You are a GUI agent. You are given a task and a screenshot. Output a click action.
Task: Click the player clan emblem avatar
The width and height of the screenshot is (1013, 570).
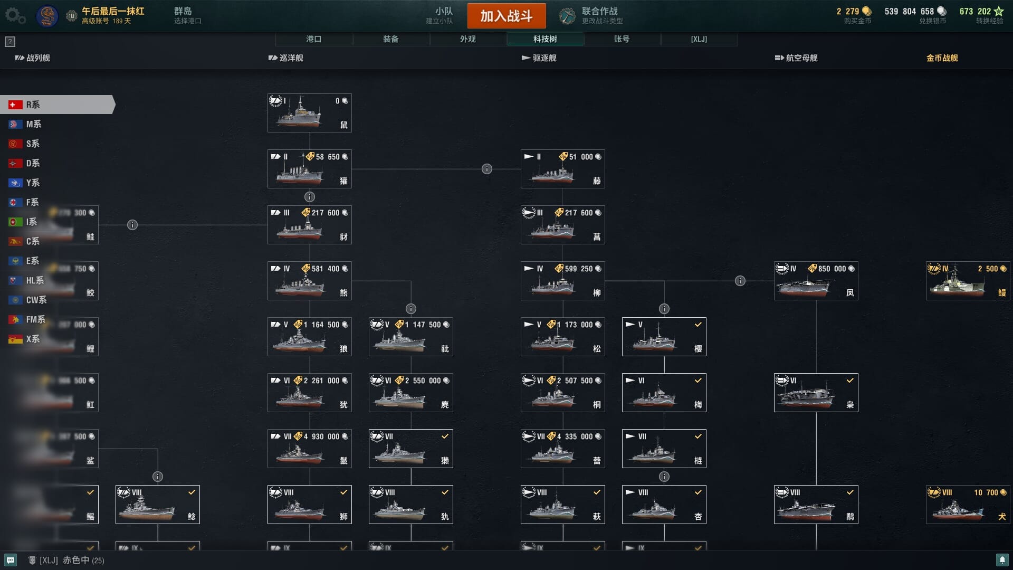(x=47, y=16)
